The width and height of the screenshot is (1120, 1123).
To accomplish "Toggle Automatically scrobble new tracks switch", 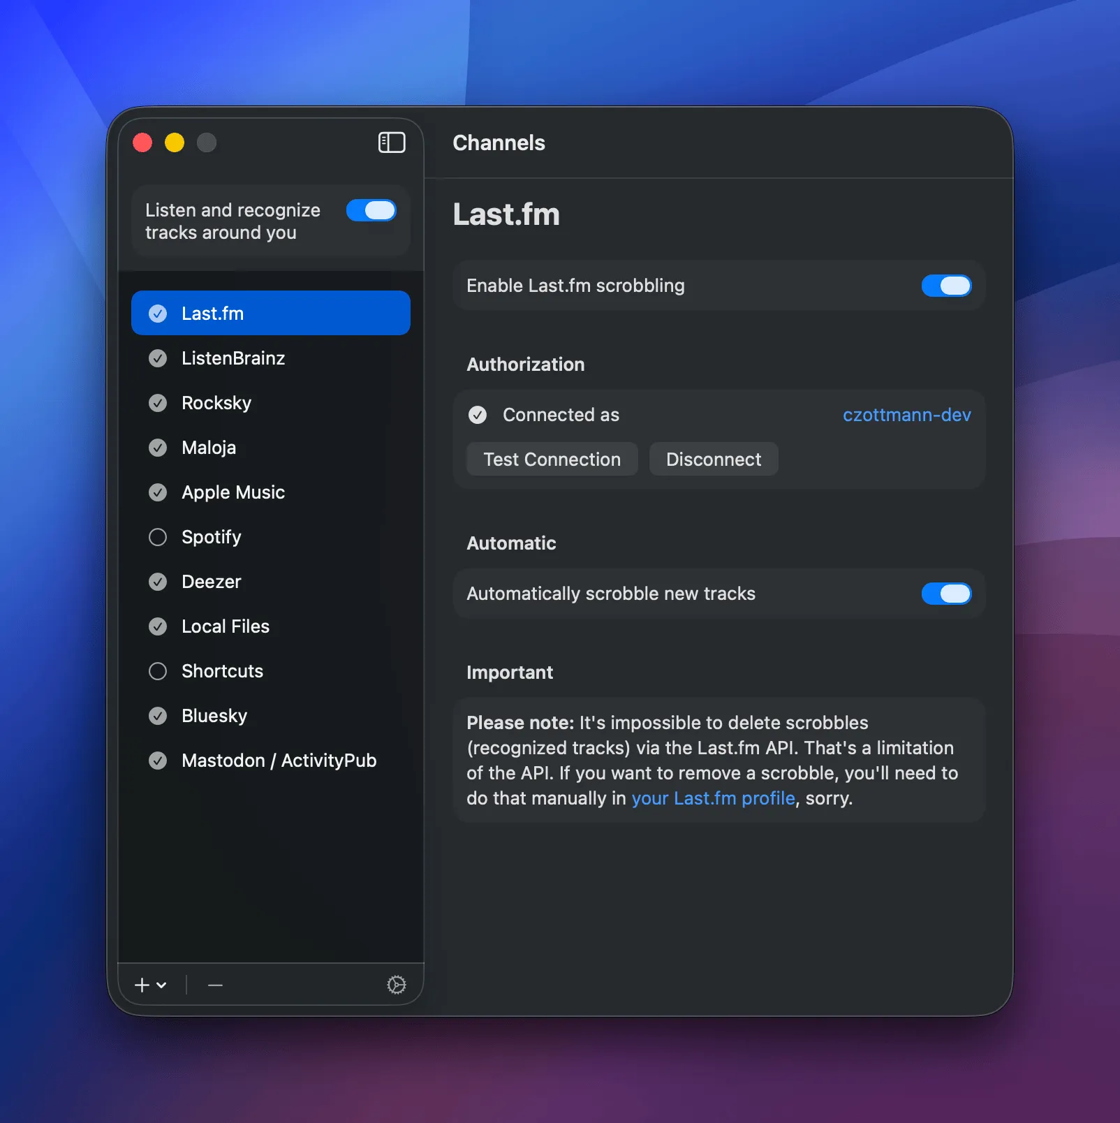I will click(947, 594).
